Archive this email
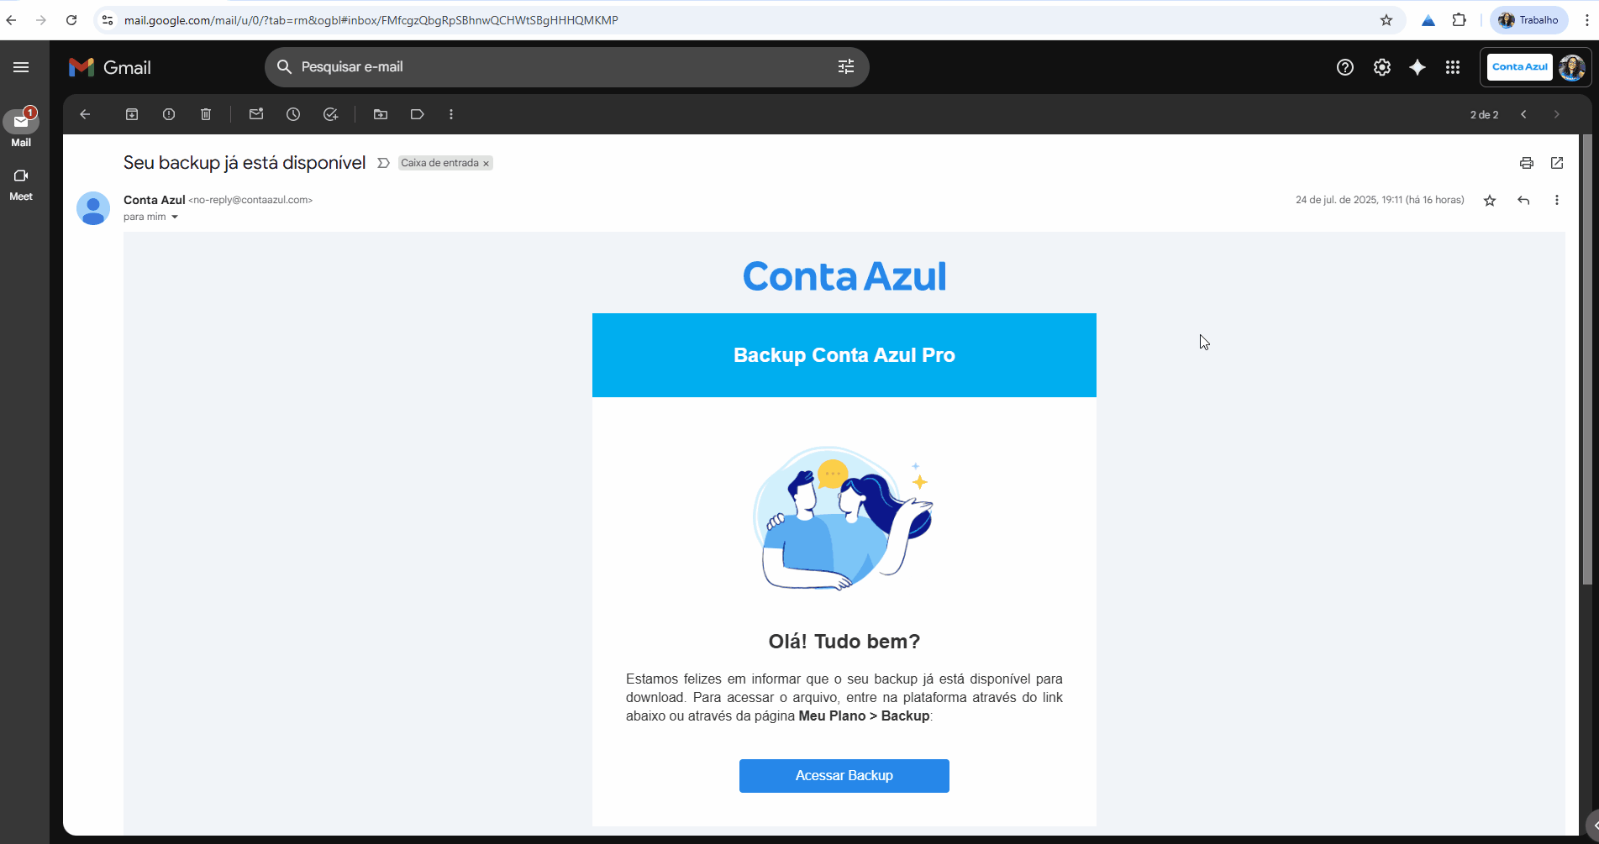The image size is (1599, 844). click(x=132, y=114)
